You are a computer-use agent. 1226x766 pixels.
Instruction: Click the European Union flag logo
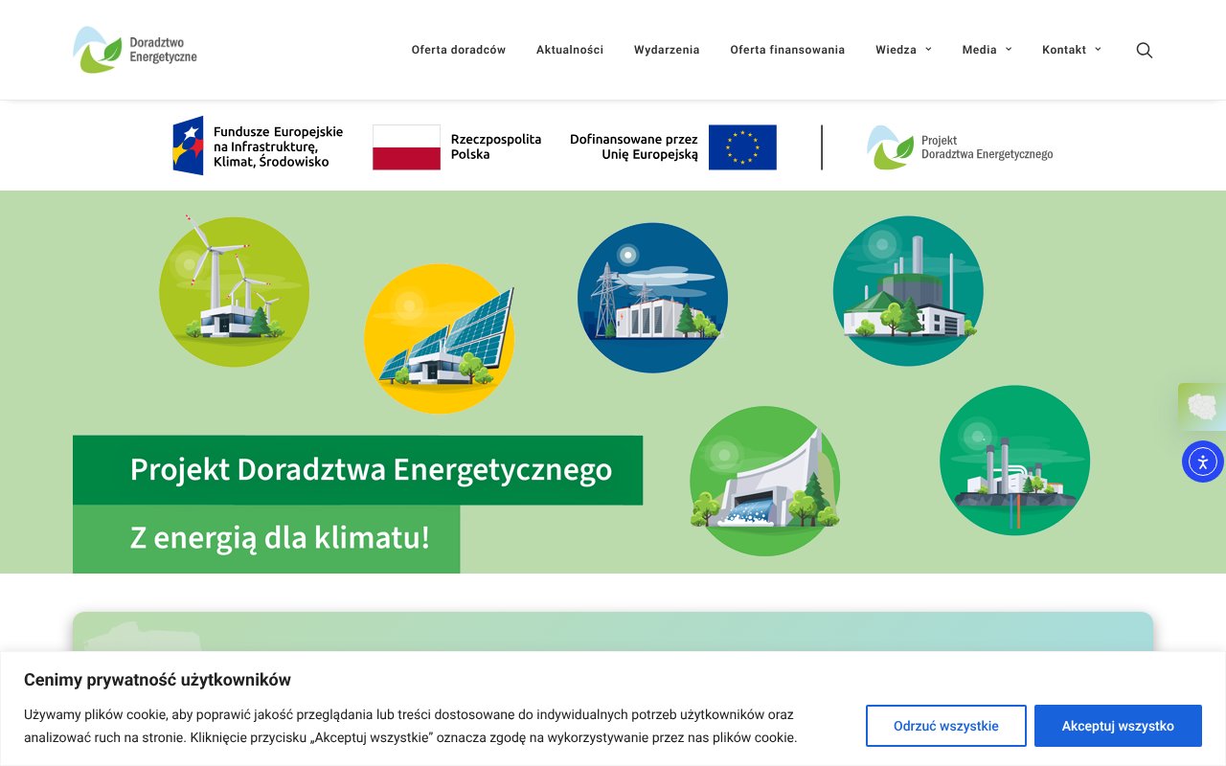point(741,146)
